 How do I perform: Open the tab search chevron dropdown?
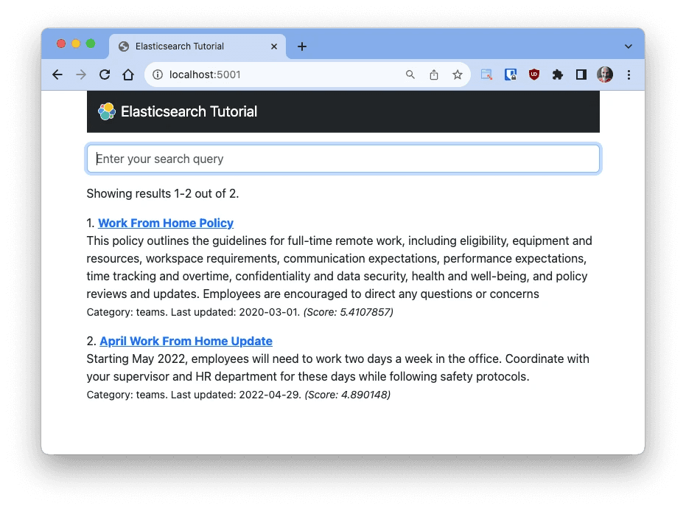[x=628, y=46]
